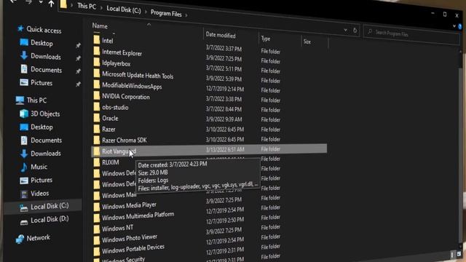
Task: Click Riot Vanguard date 3/13/2022 6:51 AM
Action: [x=225, y=149]
